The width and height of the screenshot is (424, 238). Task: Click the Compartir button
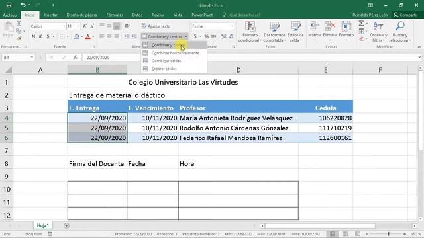click(405, 15)
